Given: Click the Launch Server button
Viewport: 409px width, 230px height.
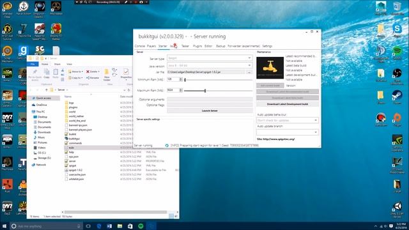Looking at the screenshot, I should 210,111.
